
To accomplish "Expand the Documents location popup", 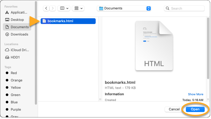I will click(x=124, y=8).
